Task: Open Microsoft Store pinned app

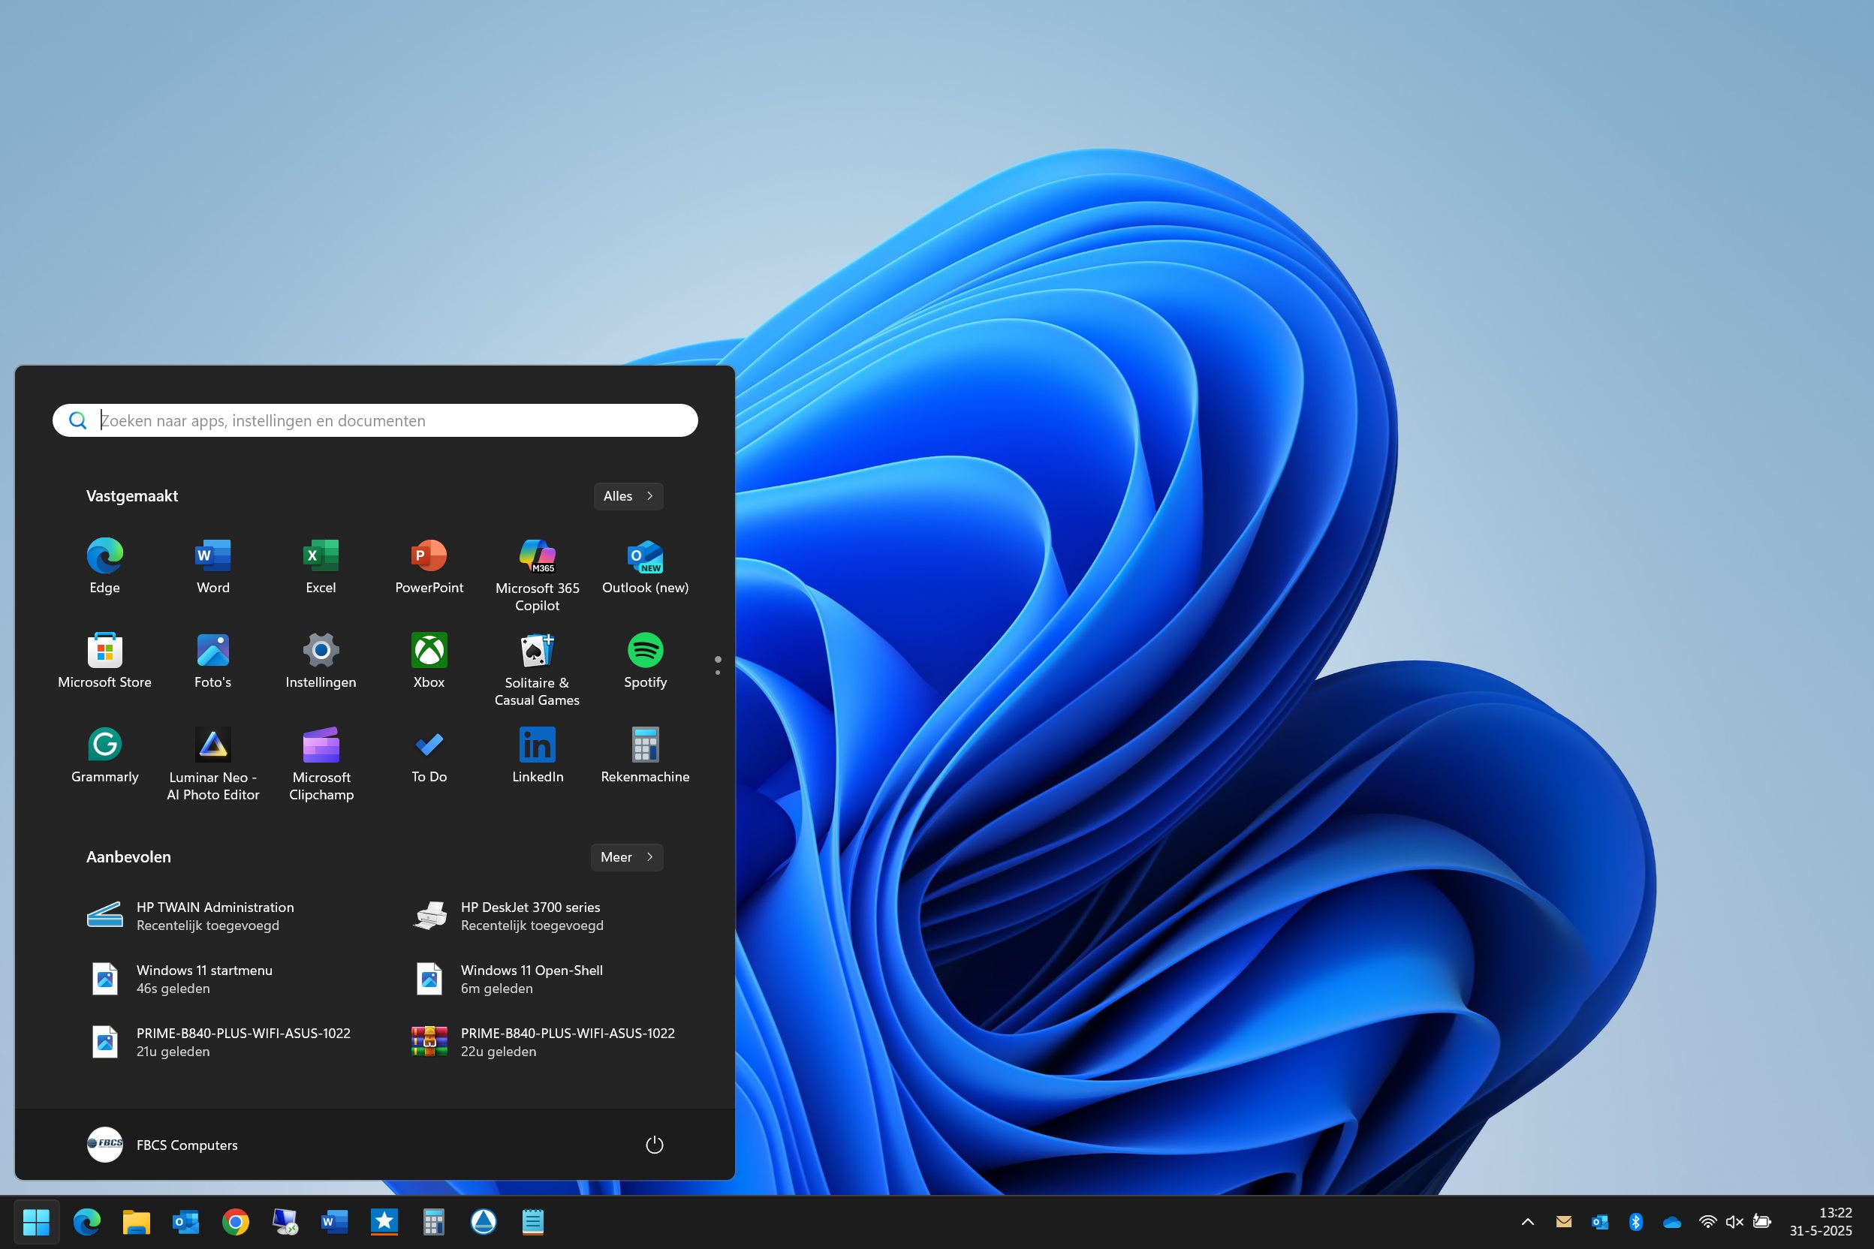Action: (x=104, y=661)
